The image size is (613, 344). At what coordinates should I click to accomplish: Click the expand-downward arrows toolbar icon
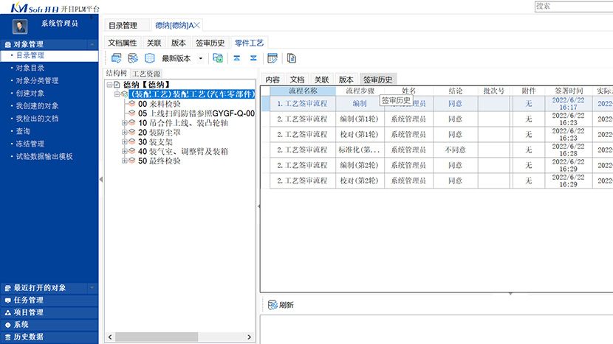253,58
